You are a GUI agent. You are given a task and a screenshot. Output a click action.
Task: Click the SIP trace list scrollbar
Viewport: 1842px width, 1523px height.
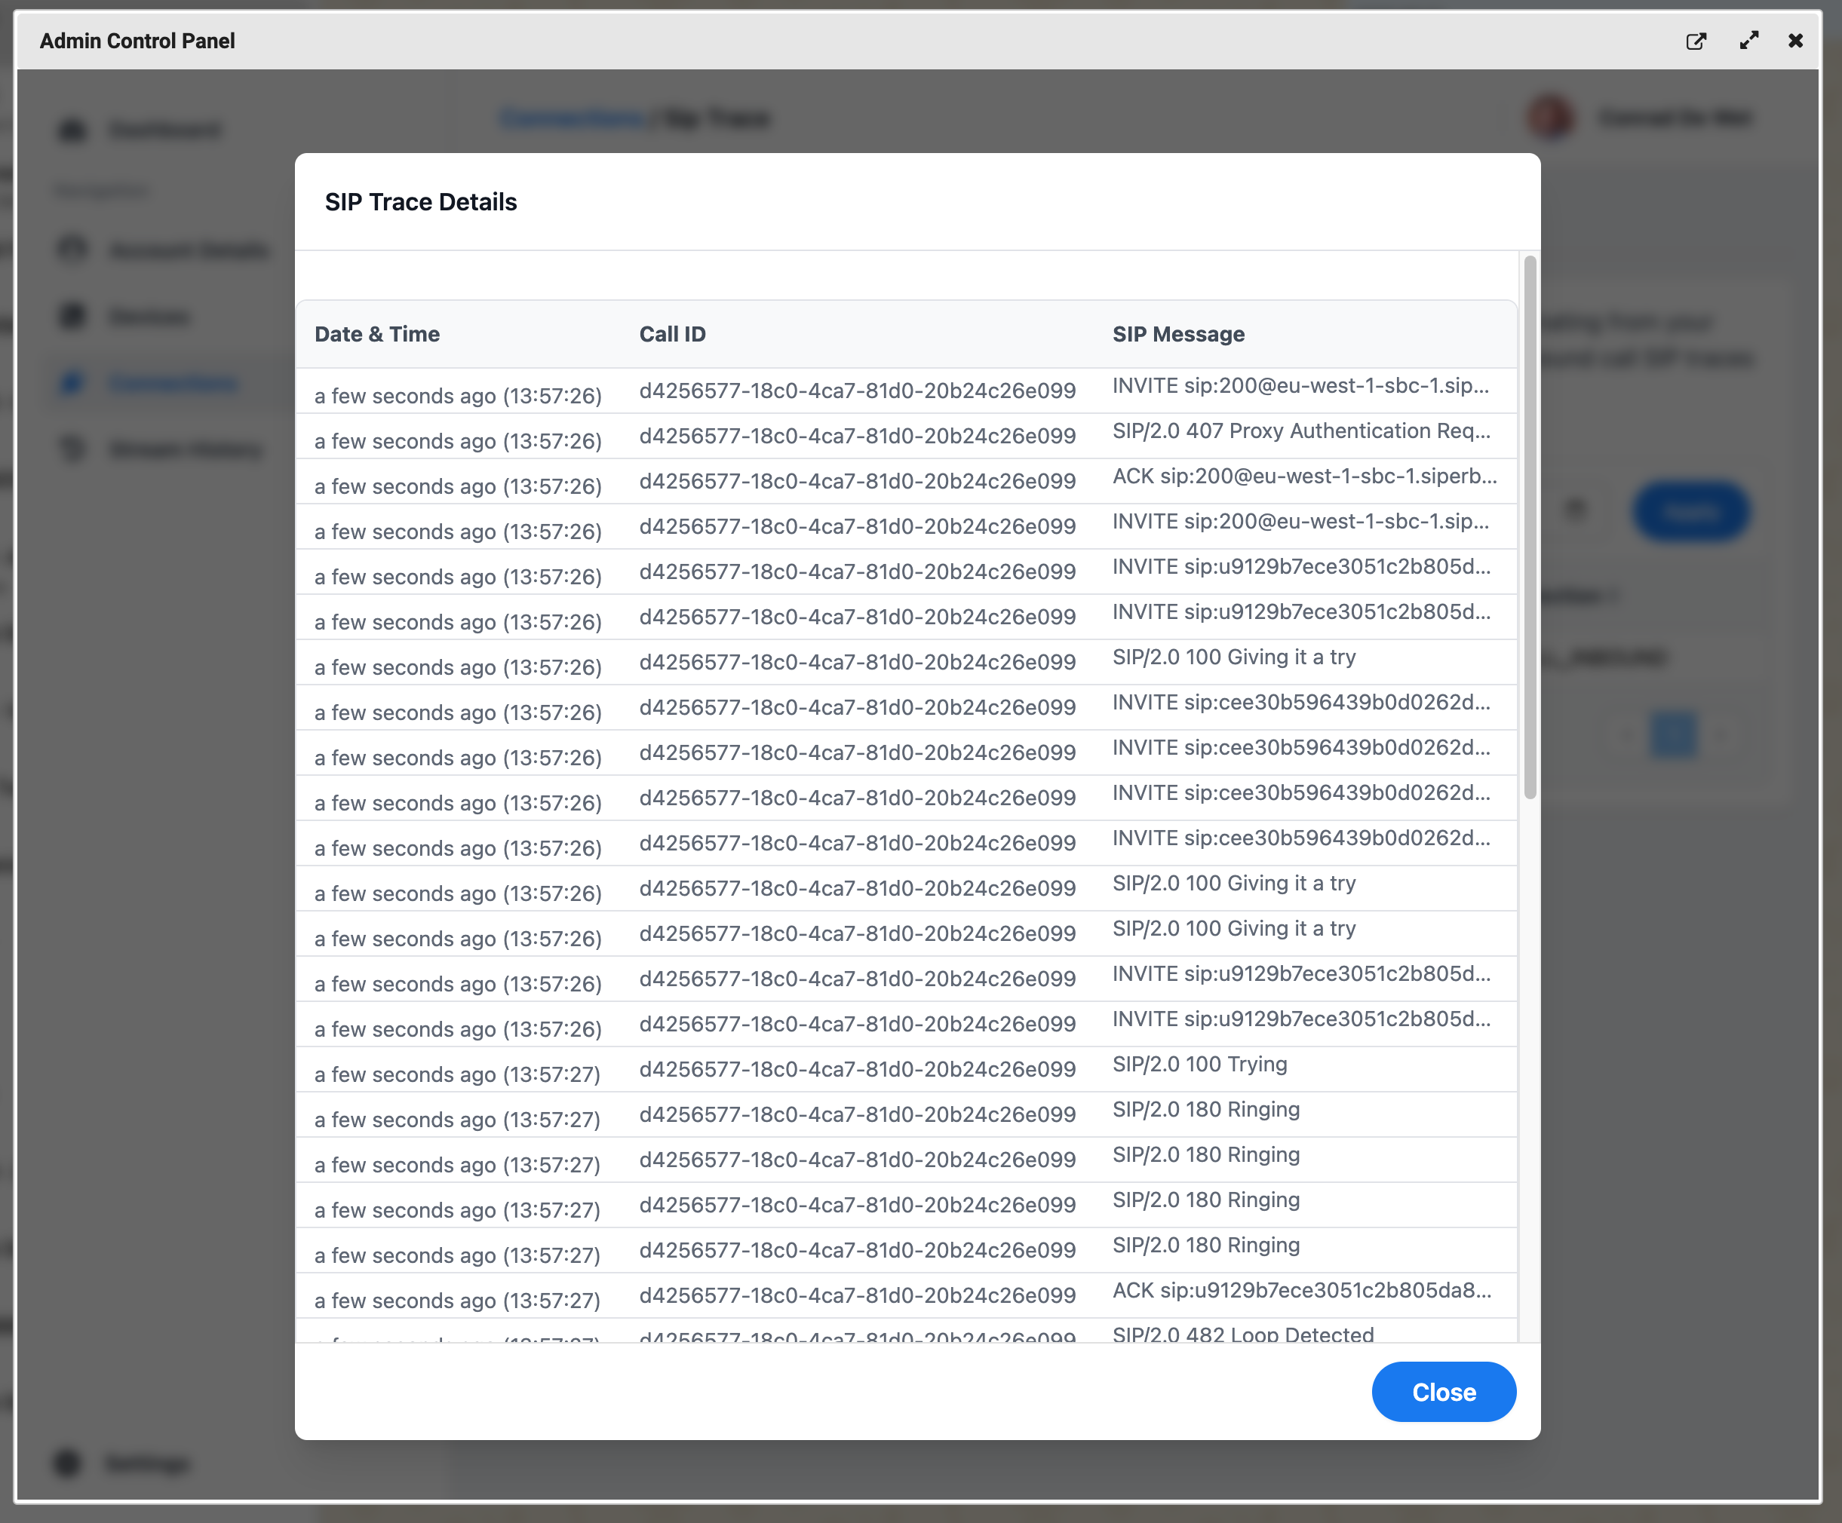(x=1530, y=526)
